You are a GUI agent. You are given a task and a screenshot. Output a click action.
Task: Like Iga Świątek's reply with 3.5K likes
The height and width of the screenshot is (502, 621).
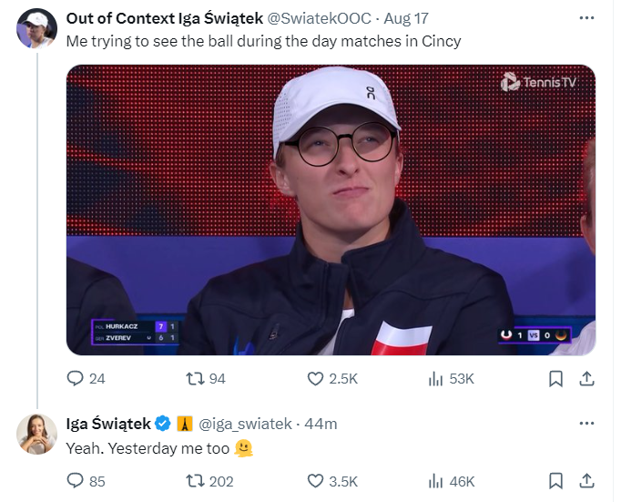[315, 481]
